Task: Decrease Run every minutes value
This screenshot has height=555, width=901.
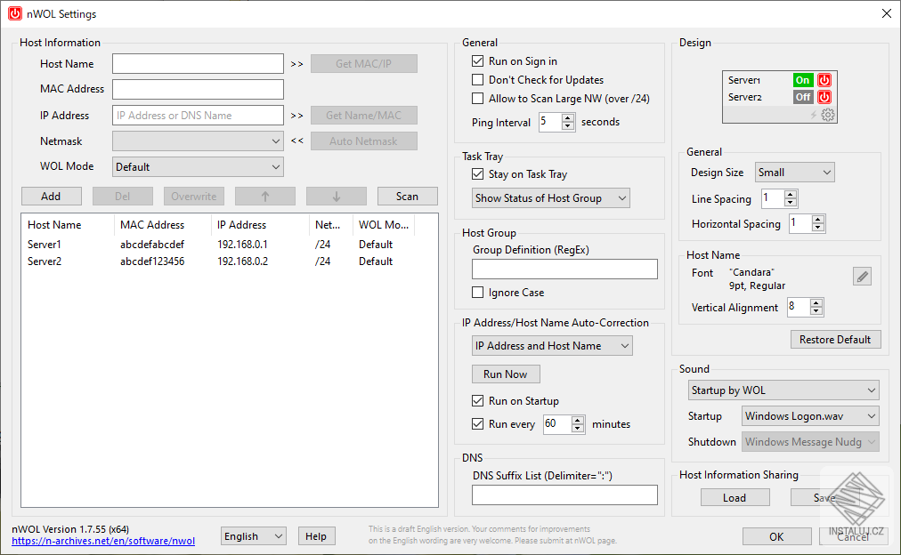Action: pos(578,428)
